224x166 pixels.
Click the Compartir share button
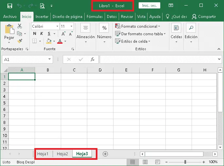[204, 17]
